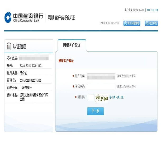Click the blurred 客户姓名 value
Screen dimensions: 161x148
point(34,57)
